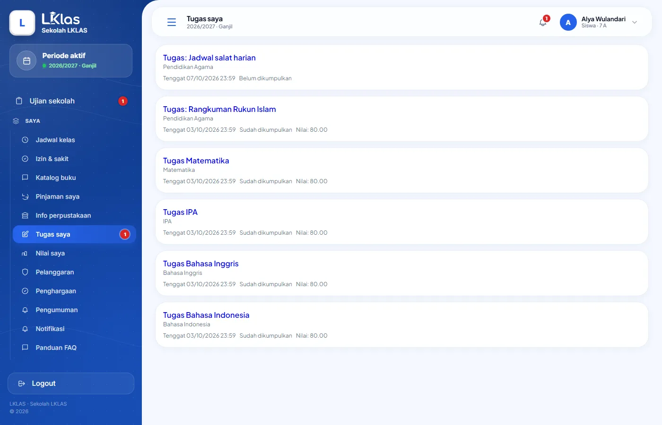
Task: Click the red badge on Tugas saya
Action: point(125,234)
